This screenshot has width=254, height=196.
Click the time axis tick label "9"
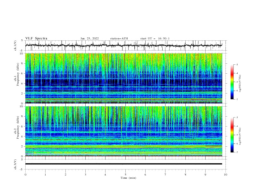205,175
